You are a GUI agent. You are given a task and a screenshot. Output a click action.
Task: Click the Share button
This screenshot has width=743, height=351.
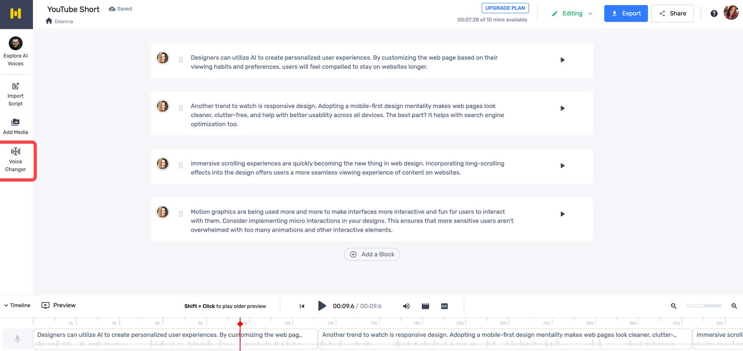672,14
